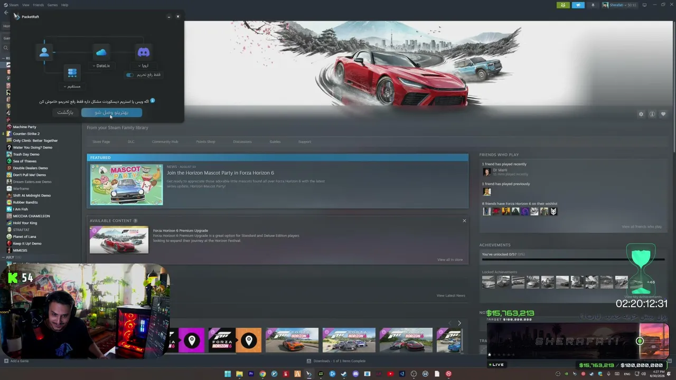Open the Support tab

305,141
